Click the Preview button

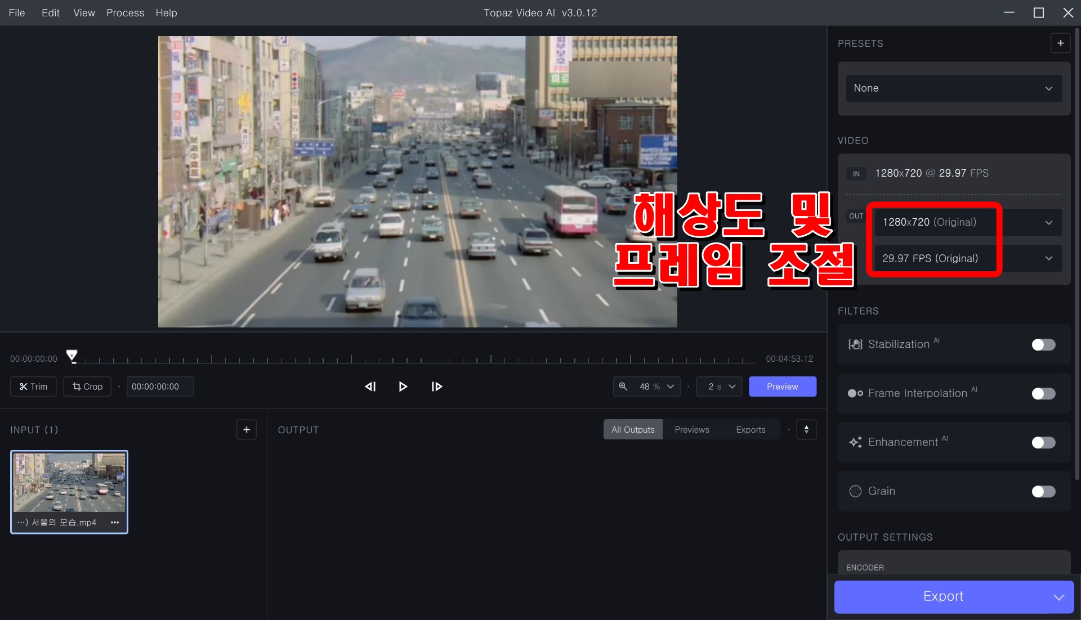point(782,387)
